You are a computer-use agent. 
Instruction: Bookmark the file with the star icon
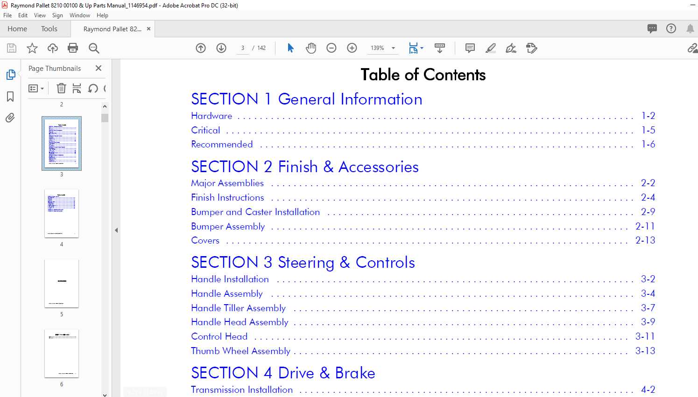pyautogui.click(x=32, y=48)
